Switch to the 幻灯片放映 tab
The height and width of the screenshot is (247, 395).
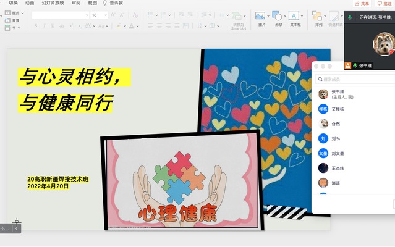(x=53, y=3)
